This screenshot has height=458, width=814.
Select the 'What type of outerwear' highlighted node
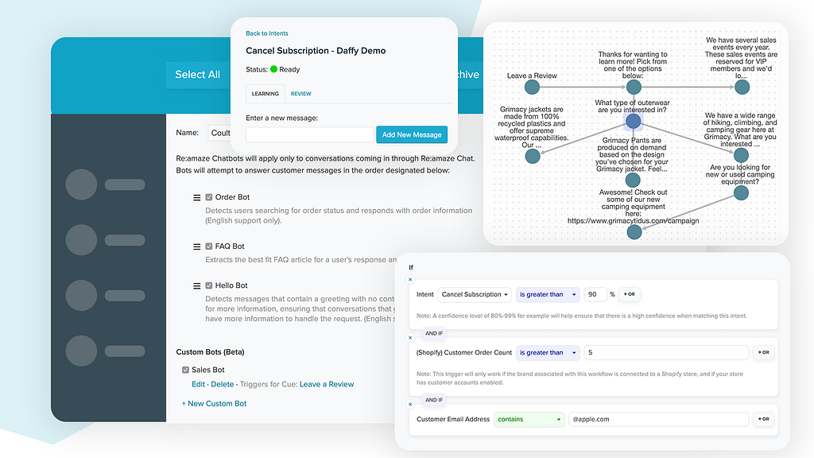(x=633, y=121)
